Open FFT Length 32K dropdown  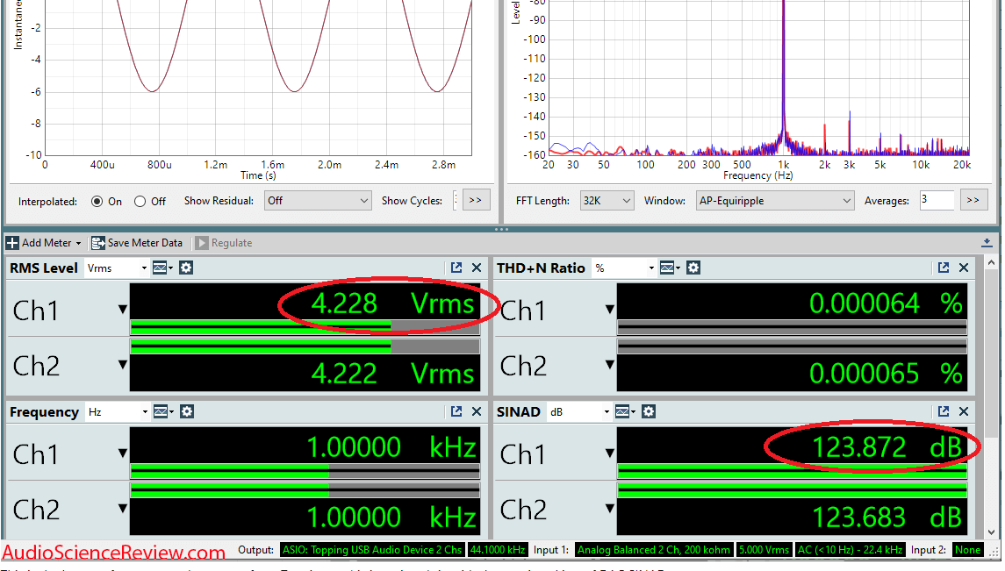pyautogui.click(x=607, y=201)
